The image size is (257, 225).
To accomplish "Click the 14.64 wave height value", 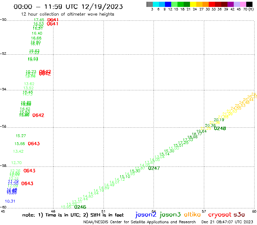I will [x=93, y=193].
